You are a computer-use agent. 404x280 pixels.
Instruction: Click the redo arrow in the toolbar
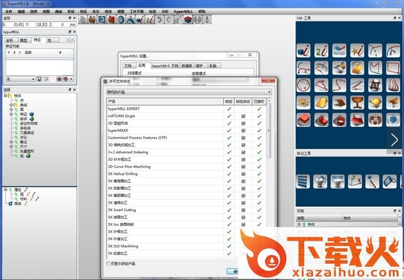coord(169,20)
